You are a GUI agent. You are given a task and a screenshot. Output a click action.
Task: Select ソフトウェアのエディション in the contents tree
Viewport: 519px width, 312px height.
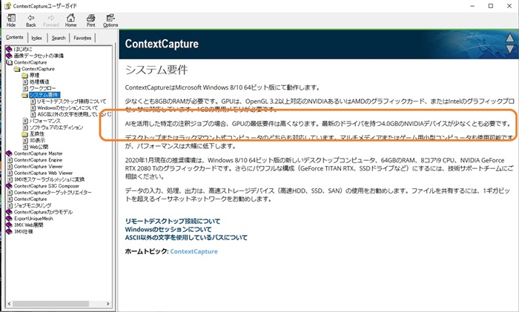point(56,127)
